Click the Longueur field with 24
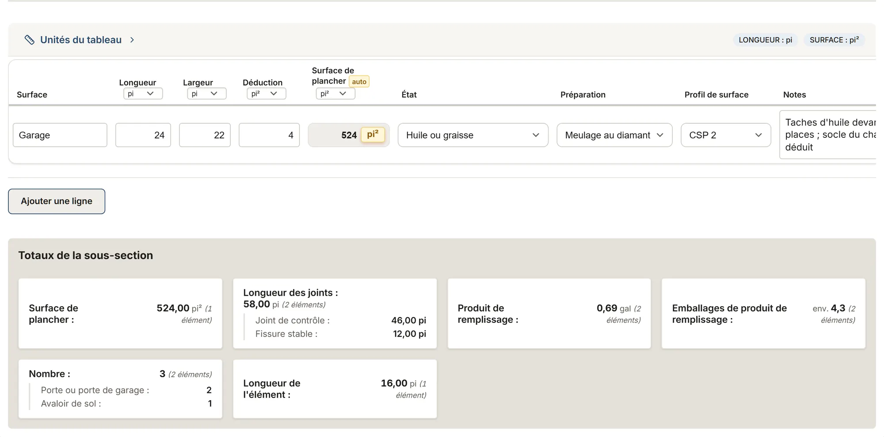 pos(143,135)
